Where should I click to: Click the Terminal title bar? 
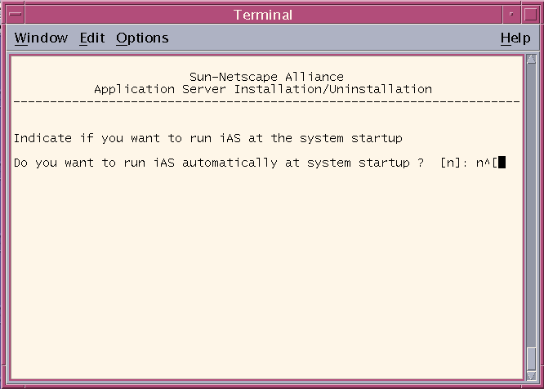[x=263, y=14]
